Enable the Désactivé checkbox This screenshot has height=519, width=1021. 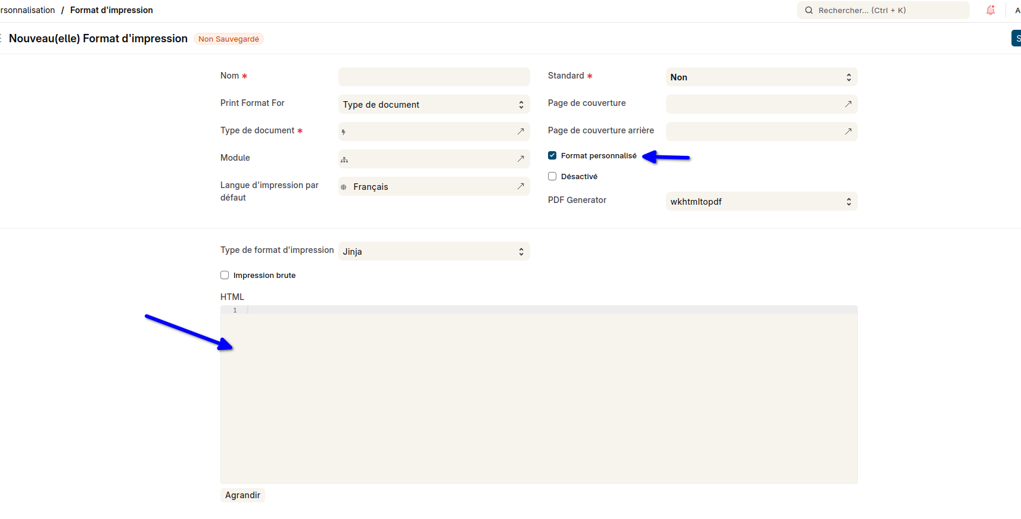pos(552,176)
